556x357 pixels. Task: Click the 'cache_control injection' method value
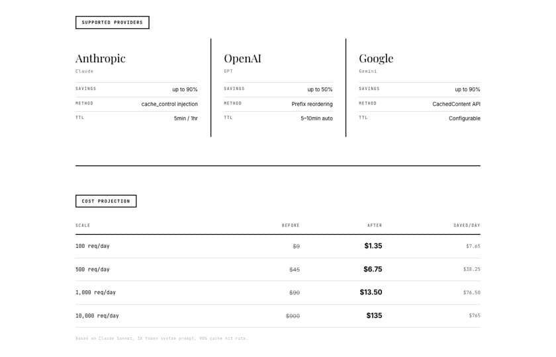point(169,104)
